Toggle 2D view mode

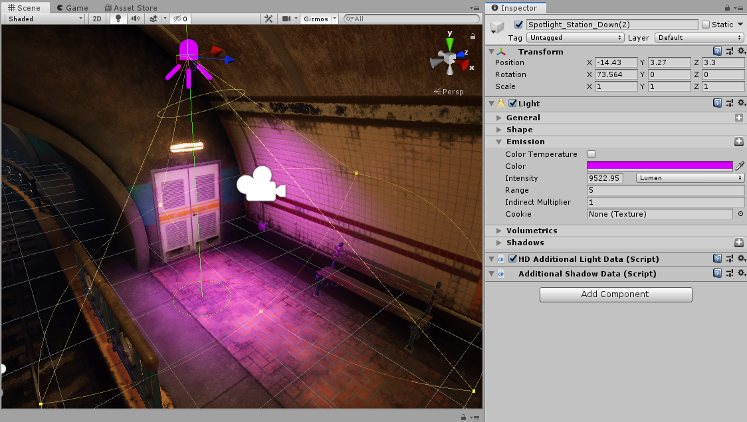pyautogui.click(x=96, y=19)
